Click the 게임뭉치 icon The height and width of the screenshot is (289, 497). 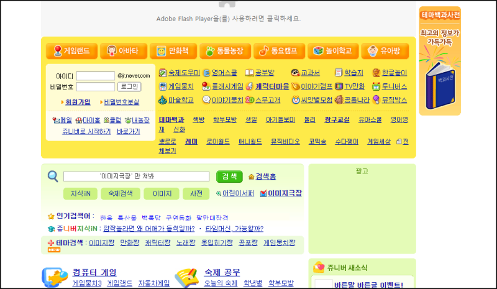(x=163, y=86)
